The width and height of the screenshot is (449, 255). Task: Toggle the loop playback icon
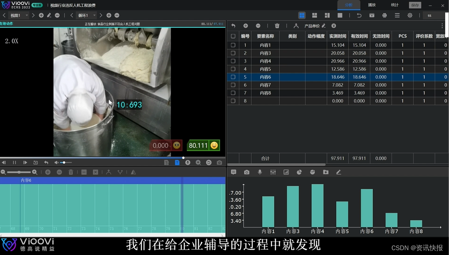[36, 163]
